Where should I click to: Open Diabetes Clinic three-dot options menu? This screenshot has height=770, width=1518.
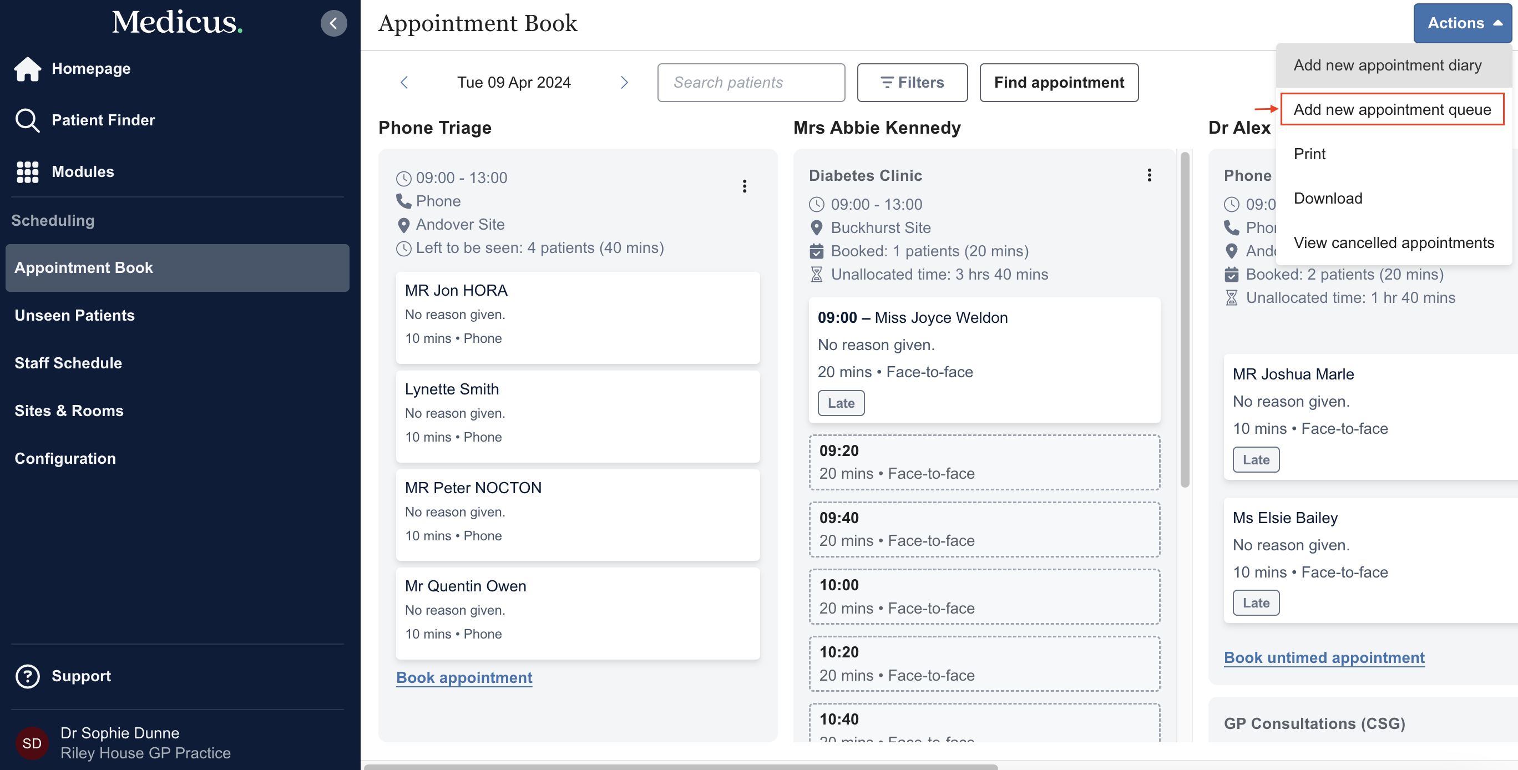coord(1148,175)
